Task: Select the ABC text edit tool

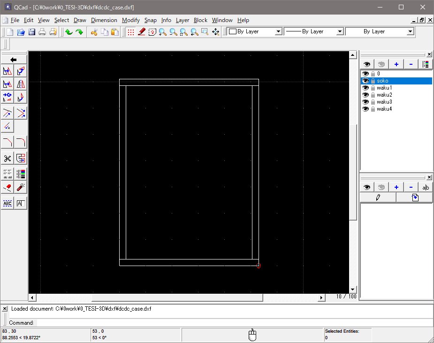Action: 8,203
